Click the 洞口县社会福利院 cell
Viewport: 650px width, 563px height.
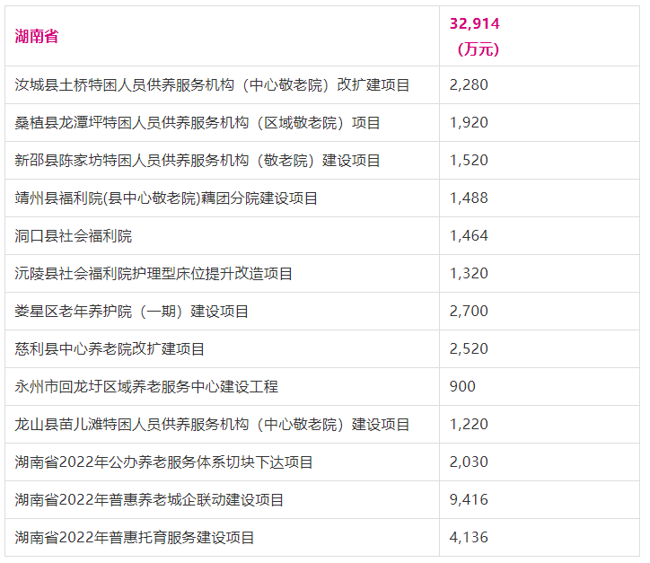(x=74, y=236)
